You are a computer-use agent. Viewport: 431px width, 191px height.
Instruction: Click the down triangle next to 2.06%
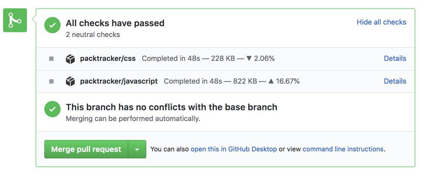(249, 59)
